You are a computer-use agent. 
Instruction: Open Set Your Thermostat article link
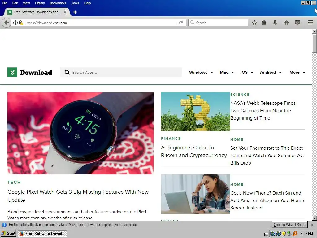(267, 156)
